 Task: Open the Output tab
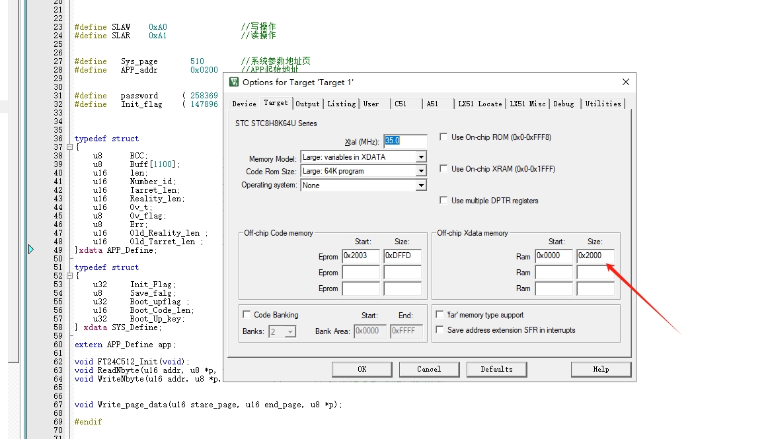tap(307, 104)
